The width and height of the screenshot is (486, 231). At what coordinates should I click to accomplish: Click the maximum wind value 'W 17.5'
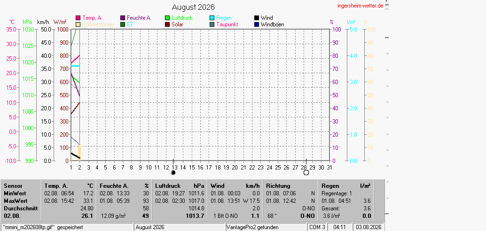251,200
